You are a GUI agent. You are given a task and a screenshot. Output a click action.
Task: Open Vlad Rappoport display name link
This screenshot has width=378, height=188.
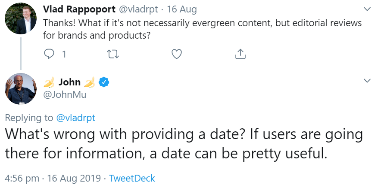click(x=79, y=9)
